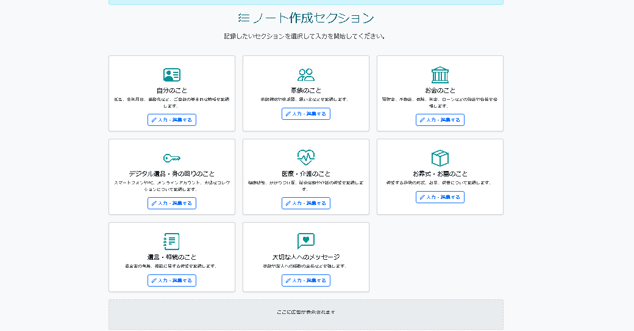Click the box icon for お葬式・お墓
This screenshot has height=331, width=634.
click(440, 158)
